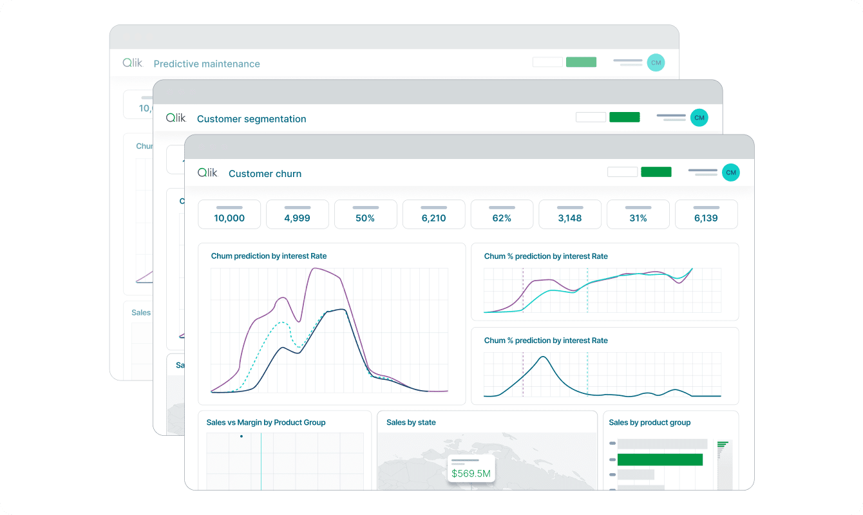Select the 3,148 KPI card
Image resolution: width=863 pixels, height=515 pixels.
tap(570, 214)
